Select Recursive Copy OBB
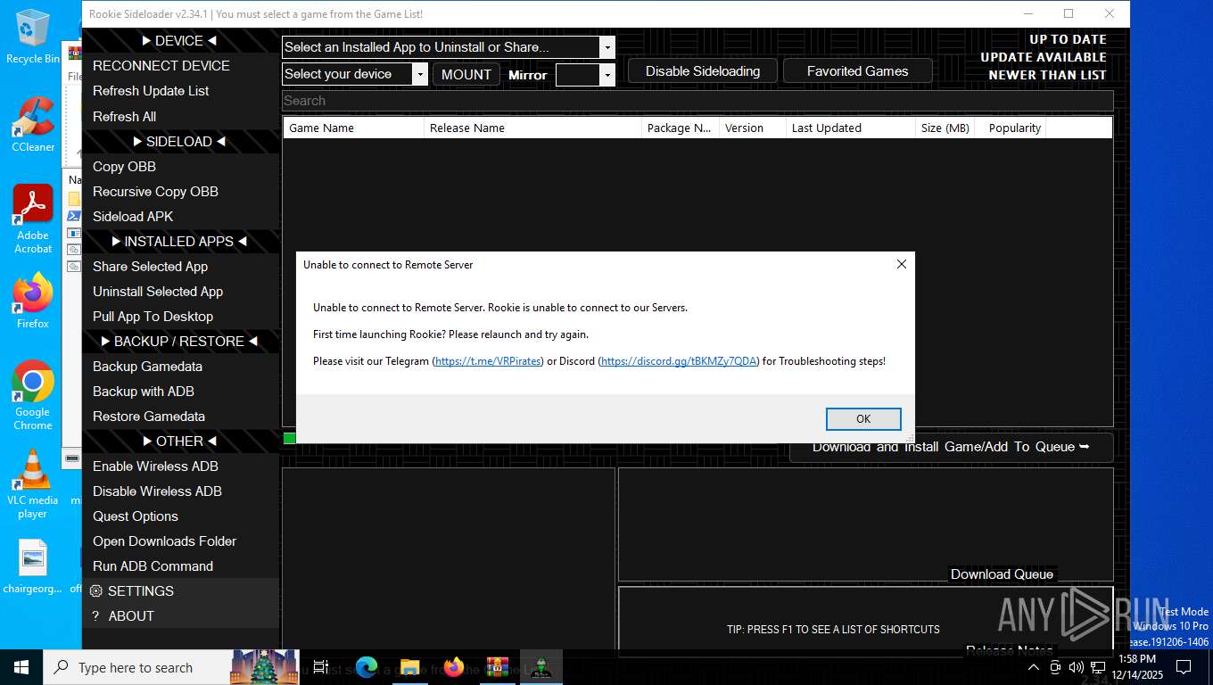This screenshot has height=685, width=1213. [180, 191]
